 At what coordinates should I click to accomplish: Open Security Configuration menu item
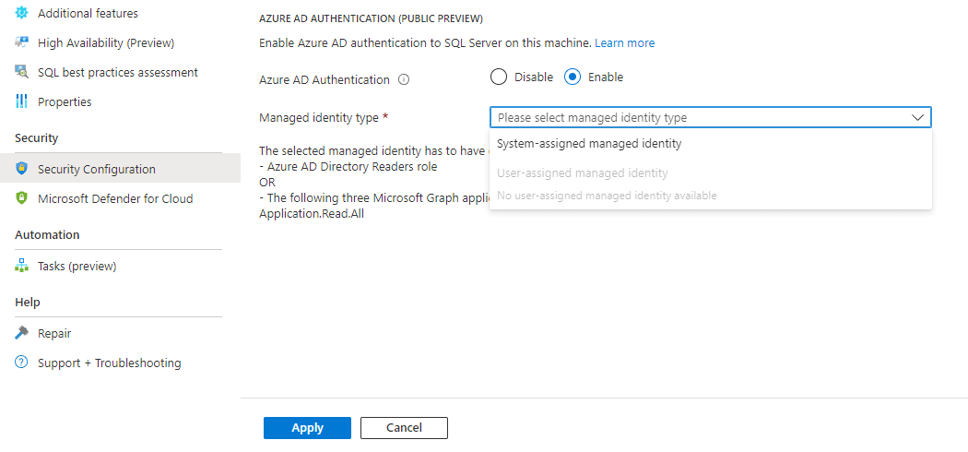[x=96, y=169]
